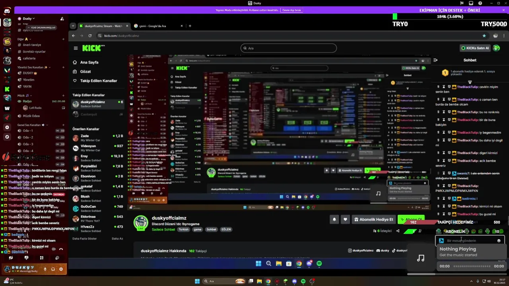
Task: Create channel plus next to Müzik category
Action: click(x=63, y=96)
